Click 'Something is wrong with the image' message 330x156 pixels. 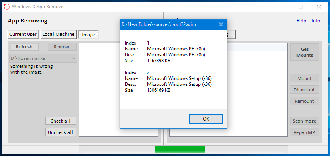pos(31,69)
